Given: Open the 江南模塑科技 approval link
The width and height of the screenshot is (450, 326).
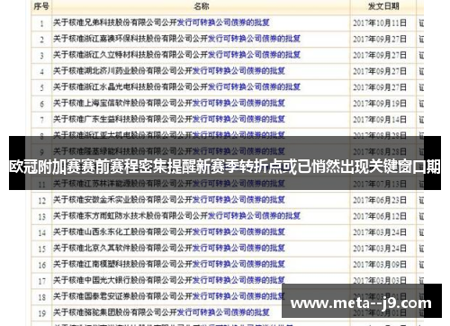Looking at the screenshot, I should [169, 264].
